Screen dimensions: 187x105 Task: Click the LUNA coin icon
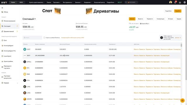click(25, 93)
